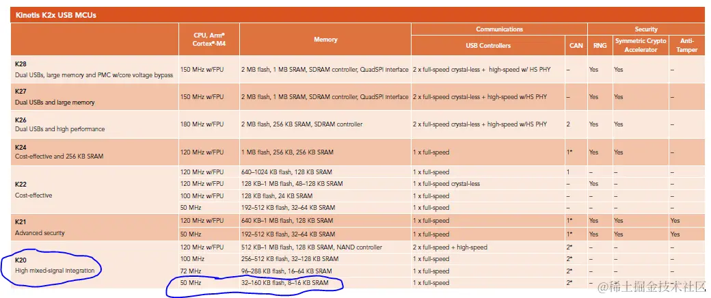
Task: Click the 'Security' group header
Action: point(646,29)
